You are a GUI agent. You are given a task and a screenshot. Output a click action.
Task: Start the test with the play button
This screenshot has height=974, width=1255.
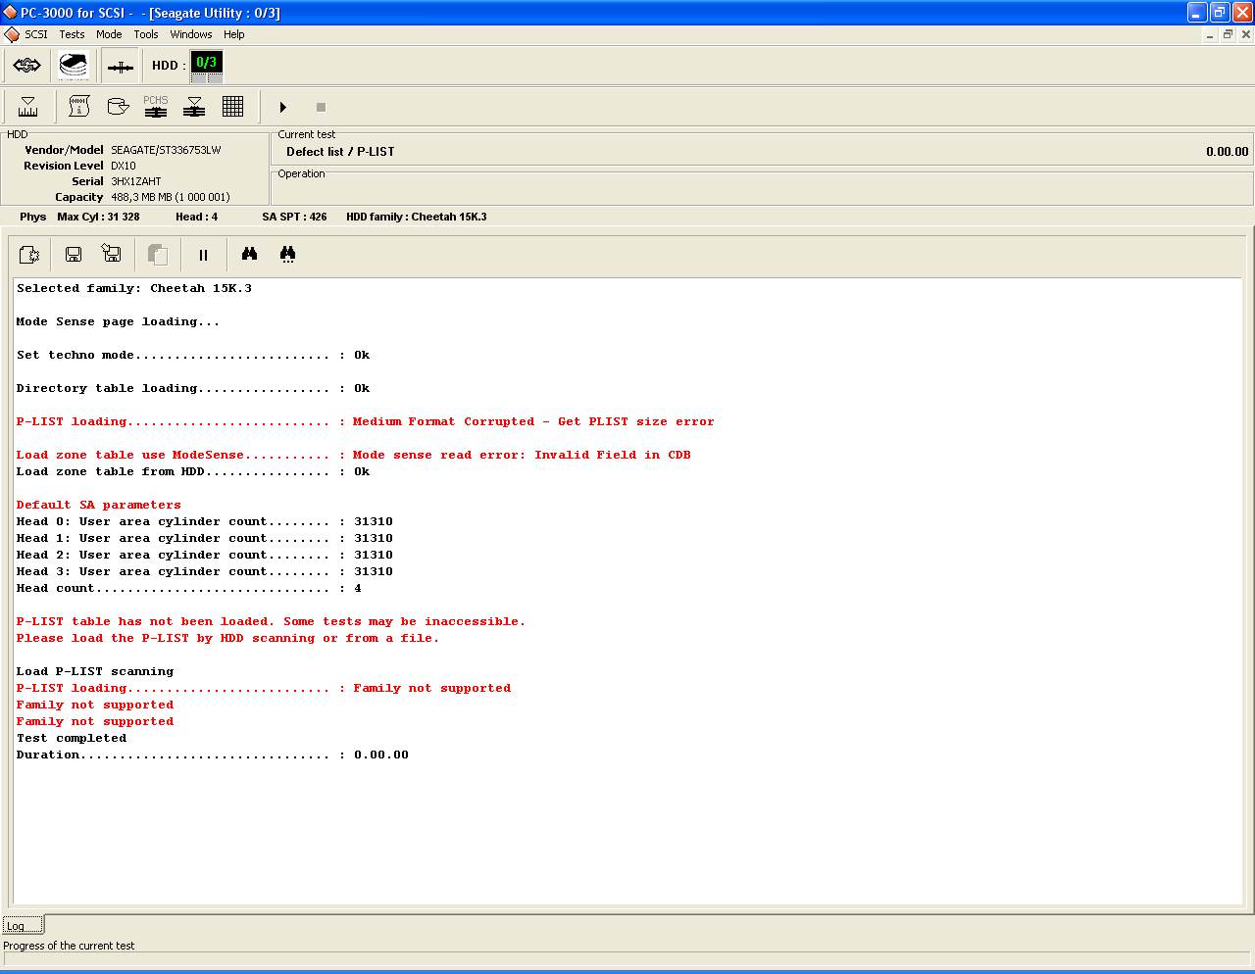point(282,107)
